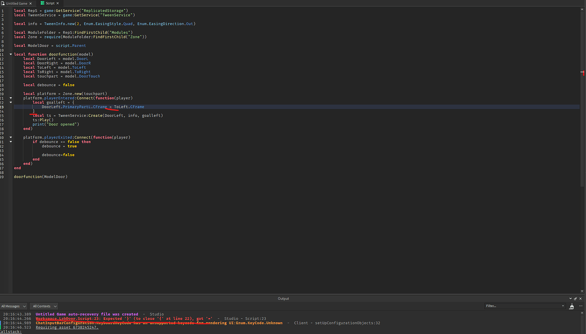Click the place file icon on Untitled Game tab
The height and width of the screenshot is (334, 586).
[x=3, y=3]
